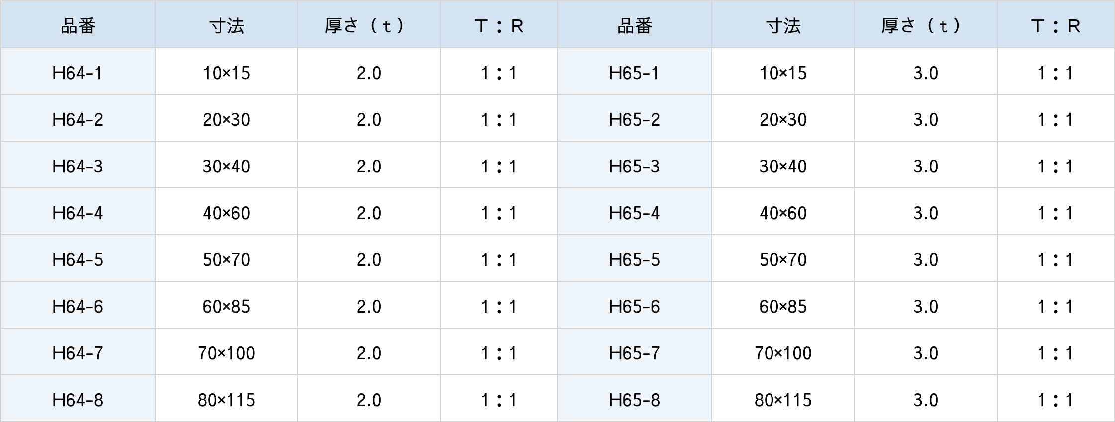1115x422 pixels.
Task: Select the right 寸法 column header
Action: coord(783,26)
